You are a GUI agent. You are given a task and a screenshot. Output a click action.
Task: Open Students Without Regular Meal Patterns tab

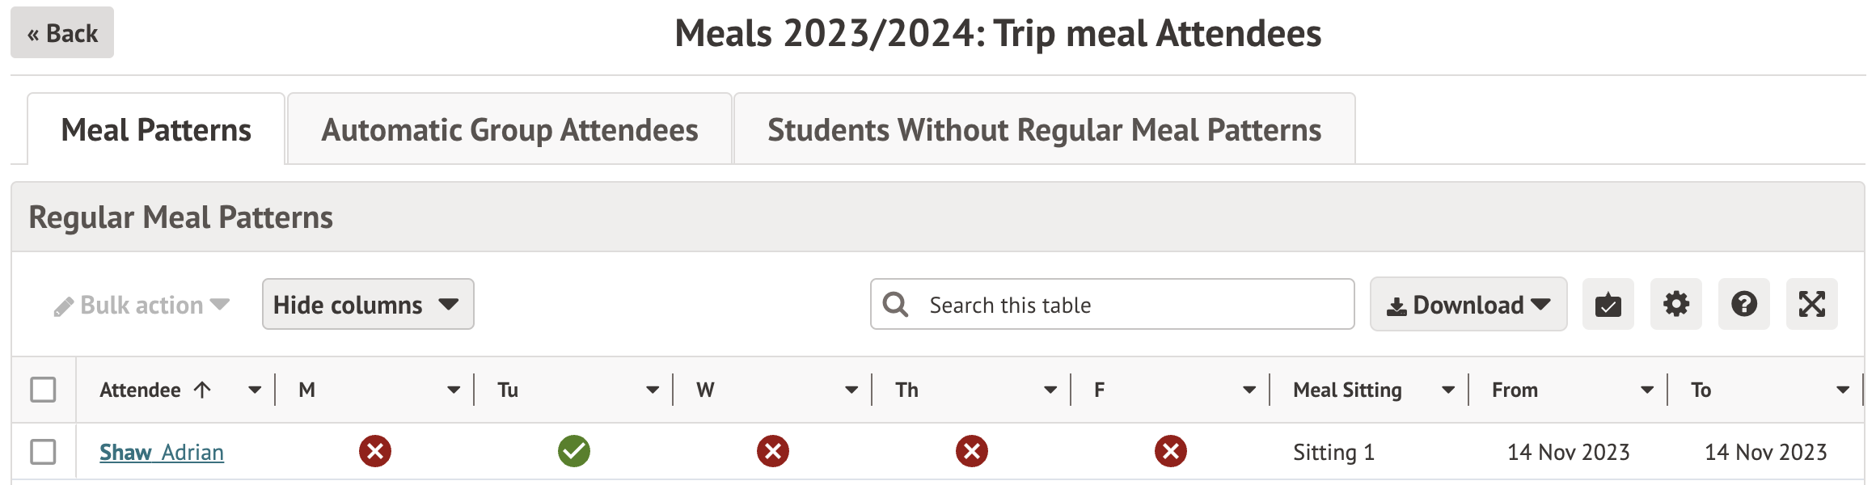point(1044,130)
